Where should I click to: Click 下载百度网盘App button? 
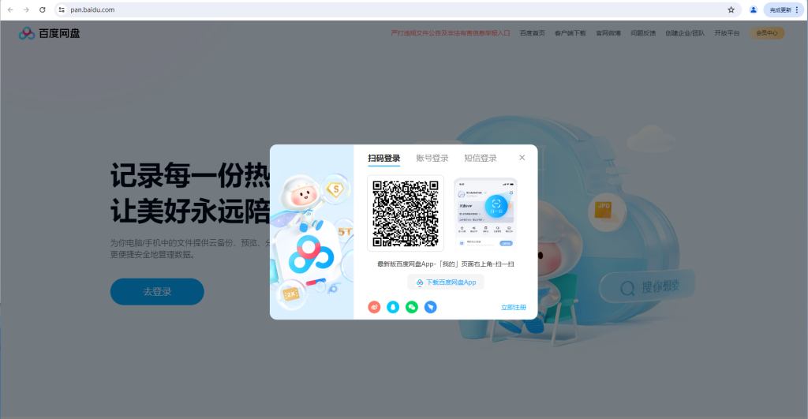click(446, 282)
